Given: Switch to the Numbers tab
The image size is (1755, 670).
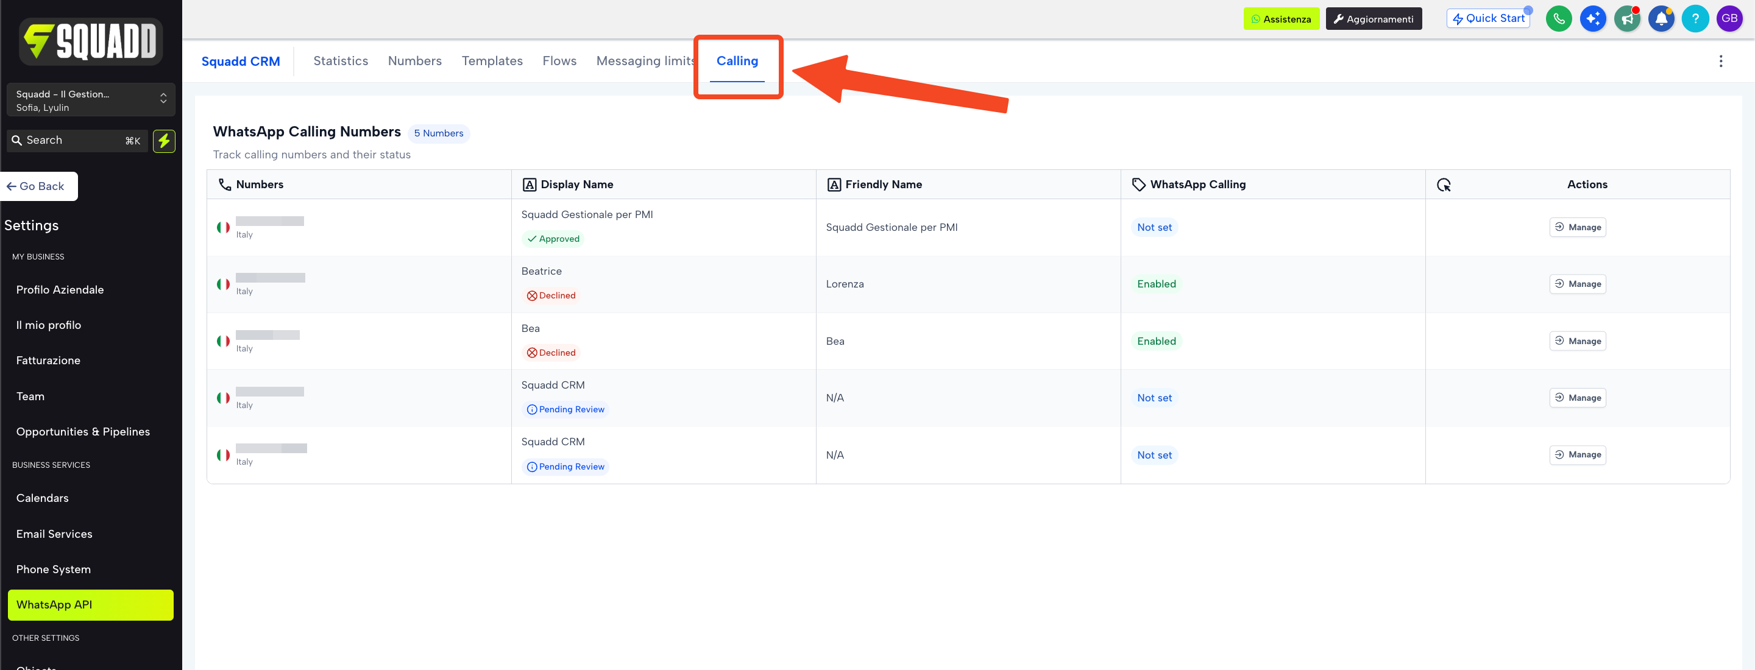Looking at the screenshot, I should [x=415, y=62].
